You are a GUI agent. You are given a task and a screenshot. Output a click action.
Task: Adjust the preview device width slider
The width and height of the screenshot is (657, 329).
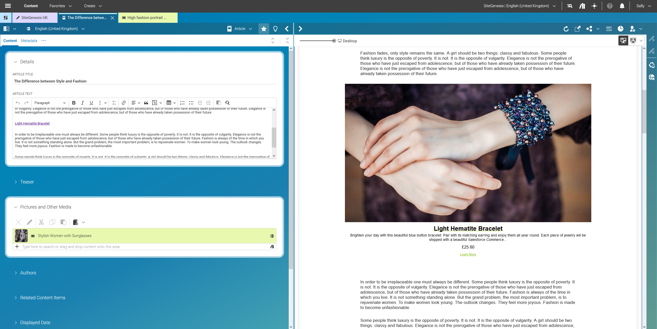[334, 40]
